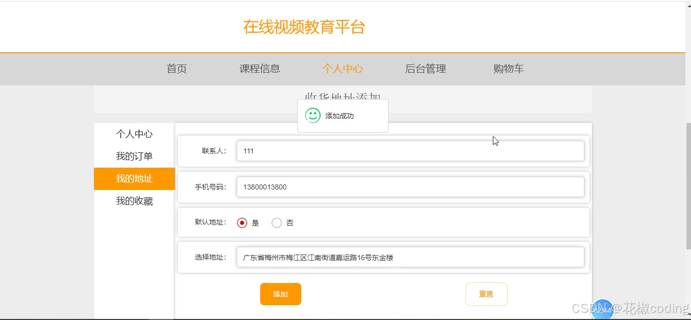The width and height of the screenshot is (691, 320).
Task: Click the 重置 reset button
Action: [486, 294]
